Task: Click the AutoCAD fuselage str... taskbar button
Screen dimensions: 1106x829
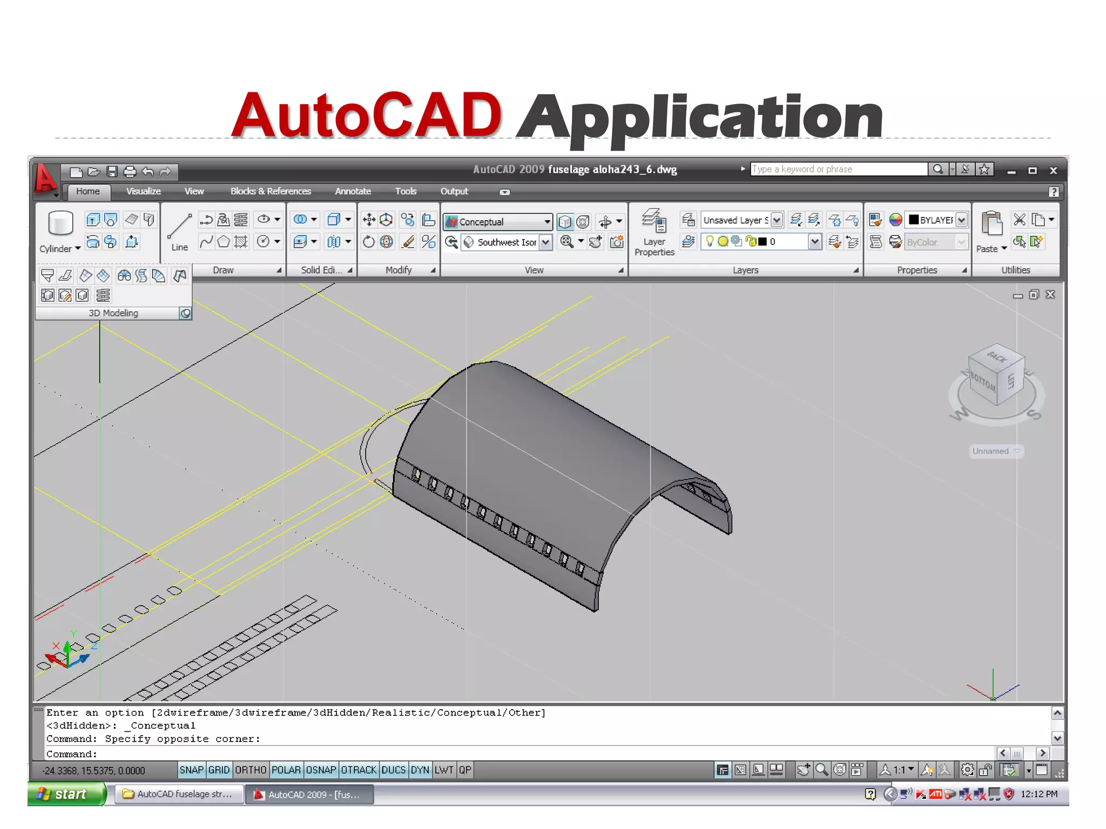Action: pos(180,794)
